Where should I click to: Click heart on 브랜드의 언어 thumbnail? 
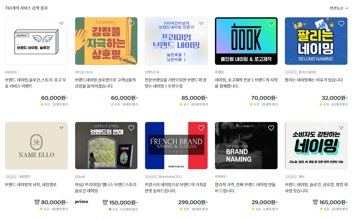click(x=131, y=128)
